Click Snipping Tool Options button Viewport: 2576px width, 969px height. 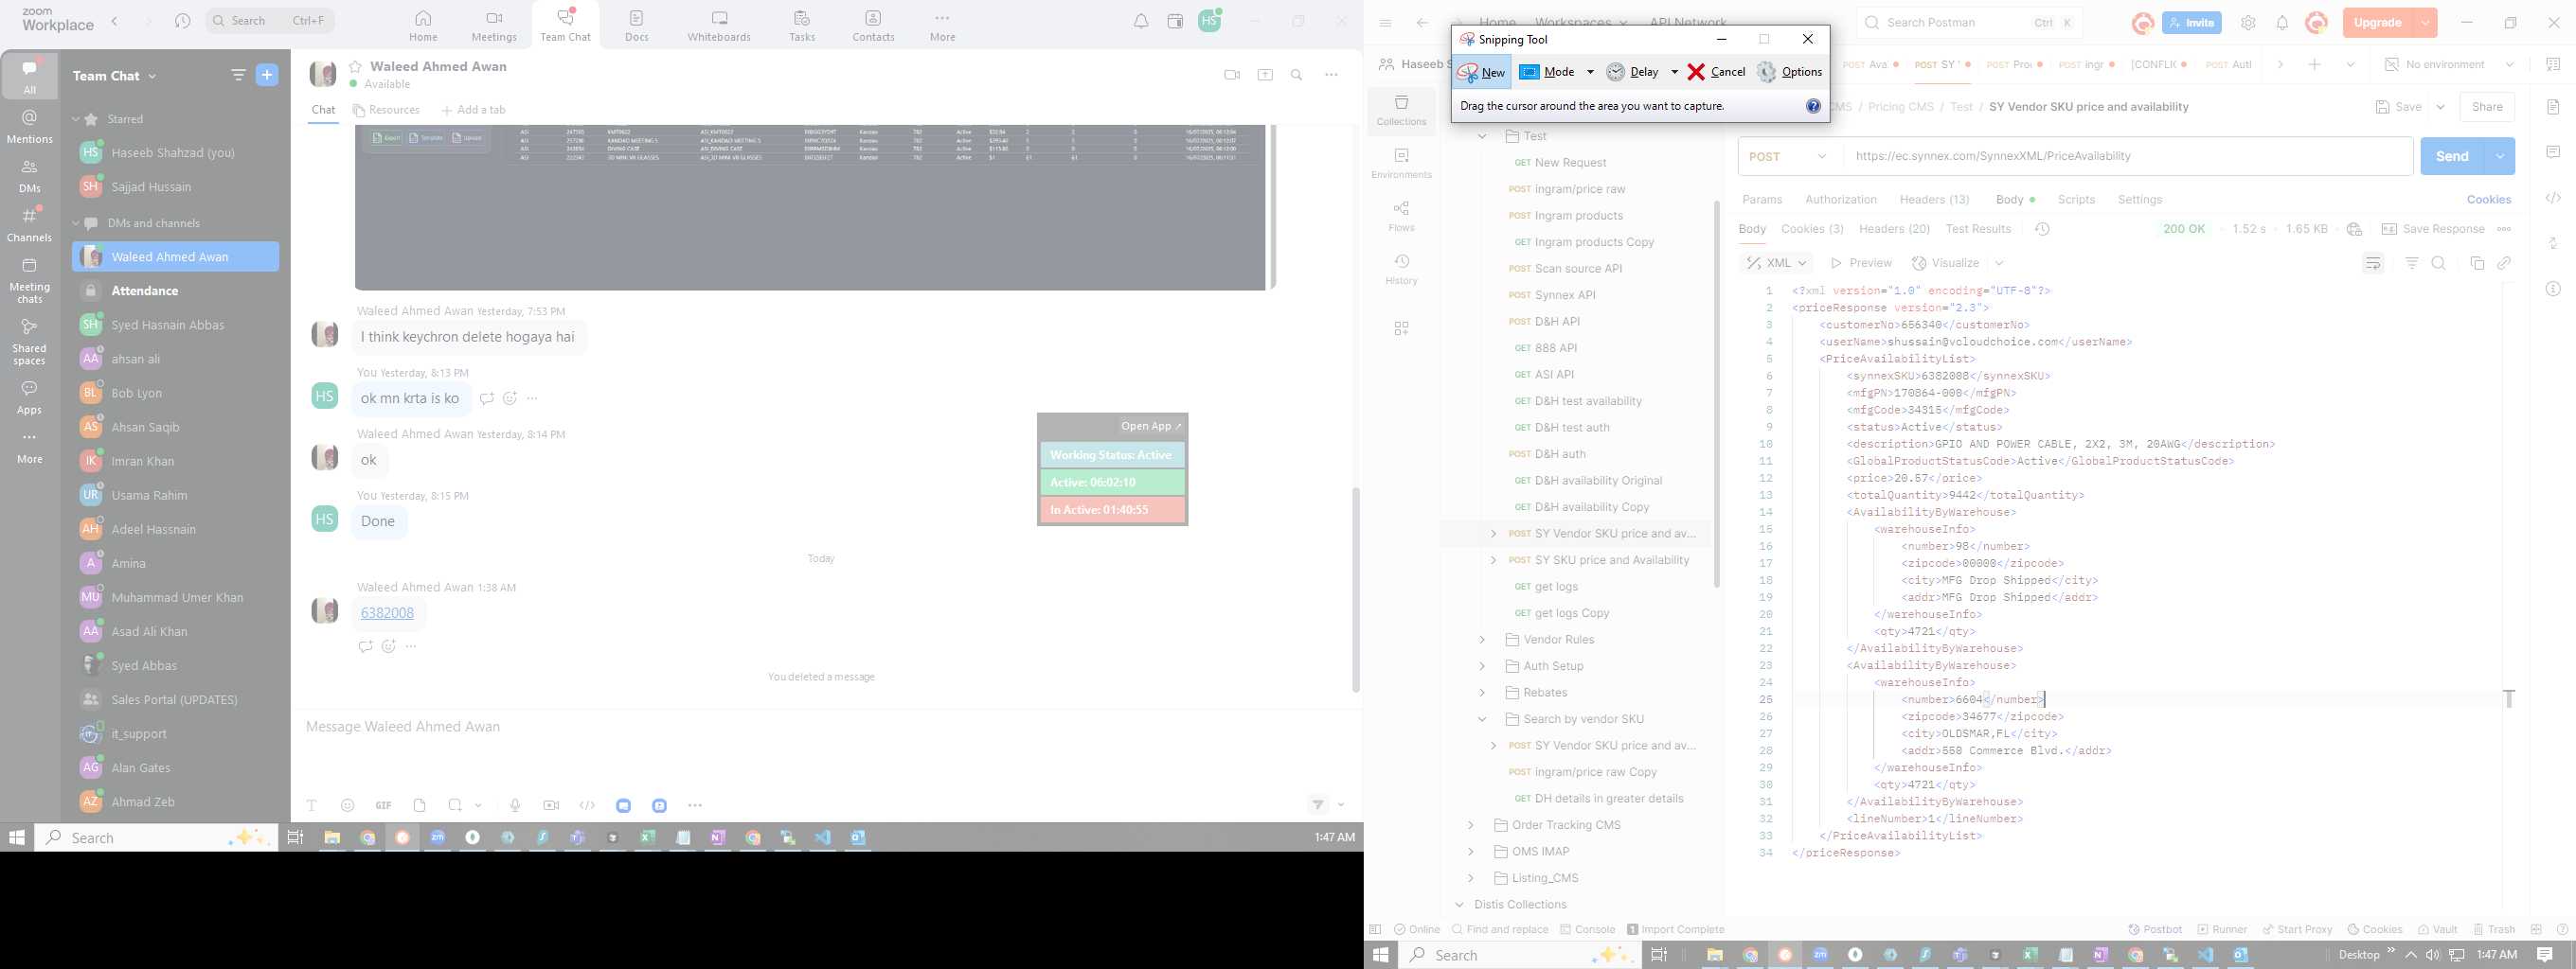pyautogui.click(x=1790, y=72)
